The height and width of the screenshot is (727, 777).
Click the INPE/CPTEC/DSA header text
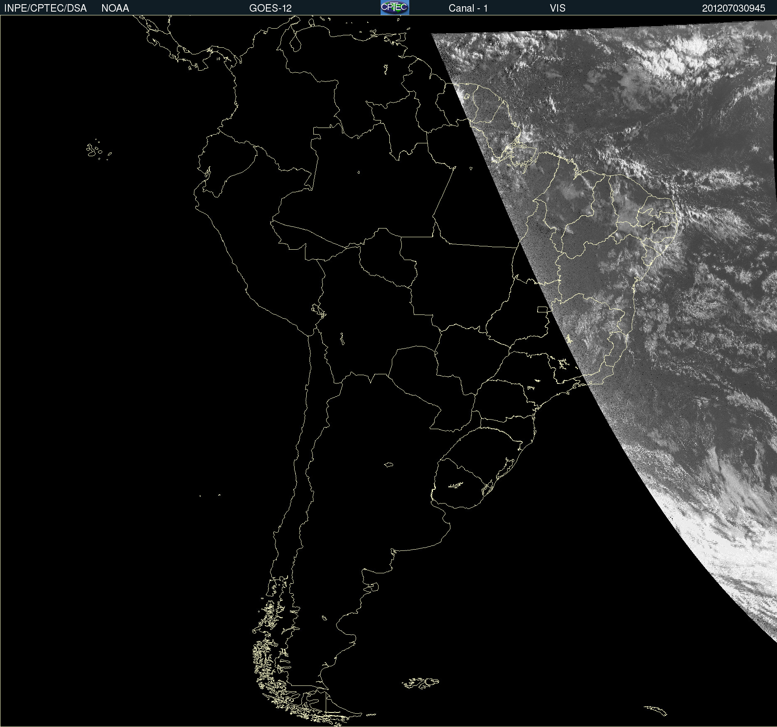pos(45,8)
